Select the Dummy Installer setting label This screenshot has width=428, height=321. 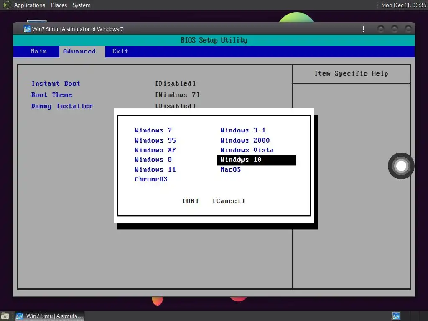62,106
